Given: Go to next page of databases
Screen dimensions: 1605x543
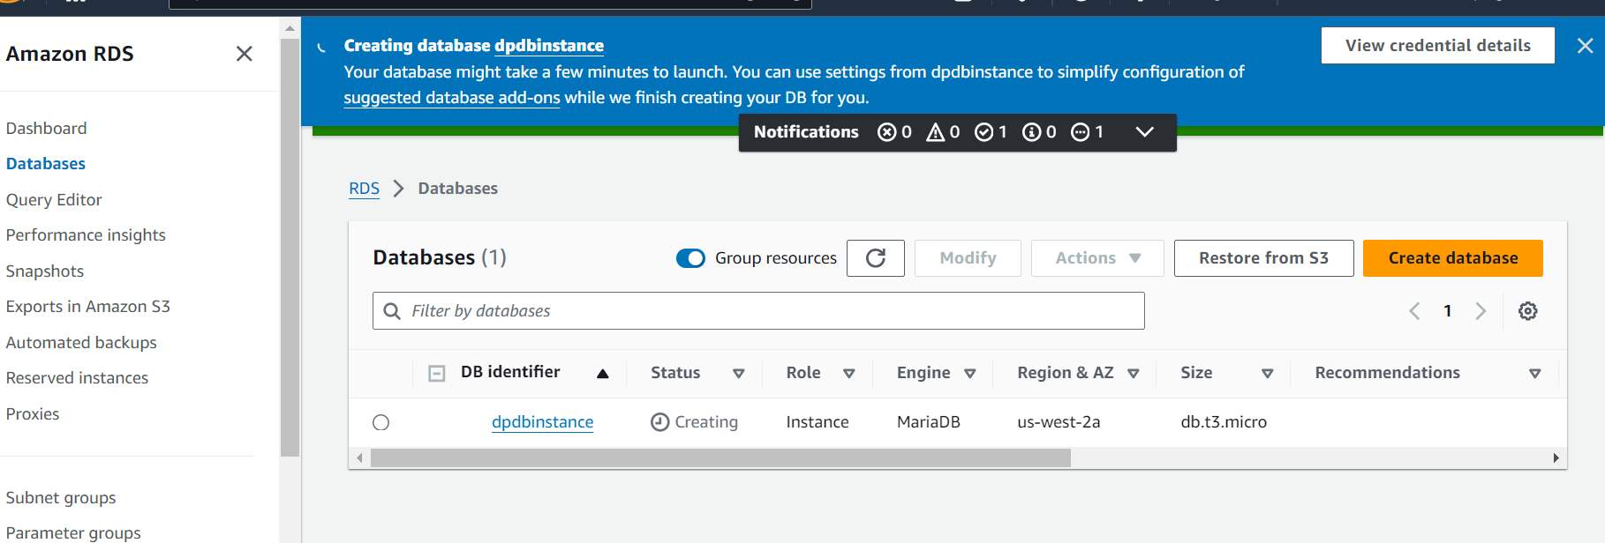Looking at the screenshot, I should coord(1481,311).
